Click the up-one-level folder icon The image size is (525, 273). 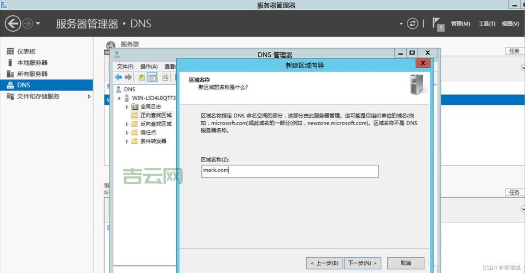point(142,78)
